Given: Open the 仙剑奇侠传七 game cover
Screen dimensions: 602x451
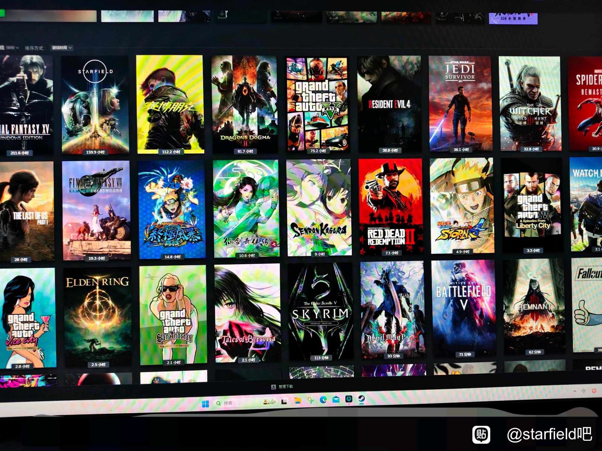Looking at the screenshot, I should [x=246, y=208].
